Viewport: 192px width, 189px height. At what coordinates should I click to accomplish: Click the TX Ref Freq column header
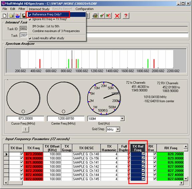[138, 148]
